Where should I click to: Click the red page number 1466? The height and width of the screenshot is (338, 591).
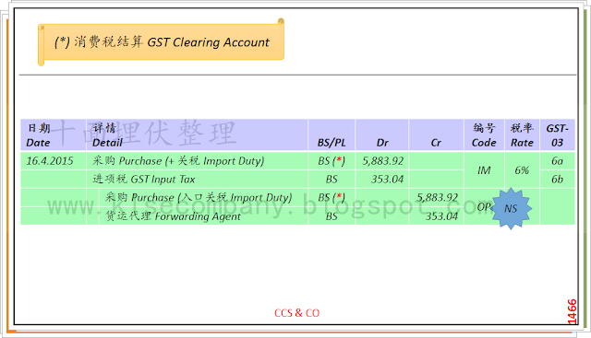[x=572, y=311]
